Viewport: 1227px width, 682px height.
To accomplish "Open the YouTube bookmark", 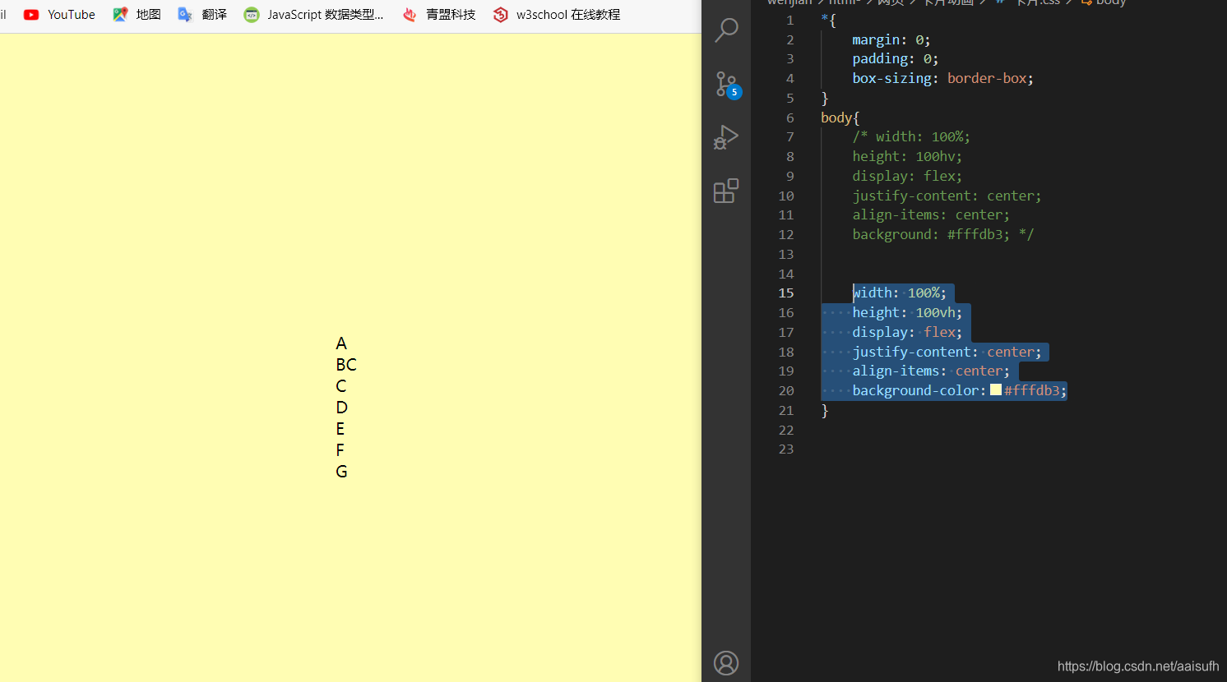I will pos(59,15).
